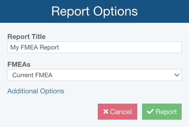Click the word 'Cancel' on the red button
The image size is (189, 127).
pos(121,112)
